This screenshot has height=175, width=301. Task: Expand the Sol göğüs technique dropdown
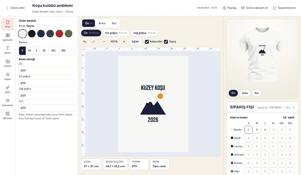pyautogui.click(x=47, y=83)
